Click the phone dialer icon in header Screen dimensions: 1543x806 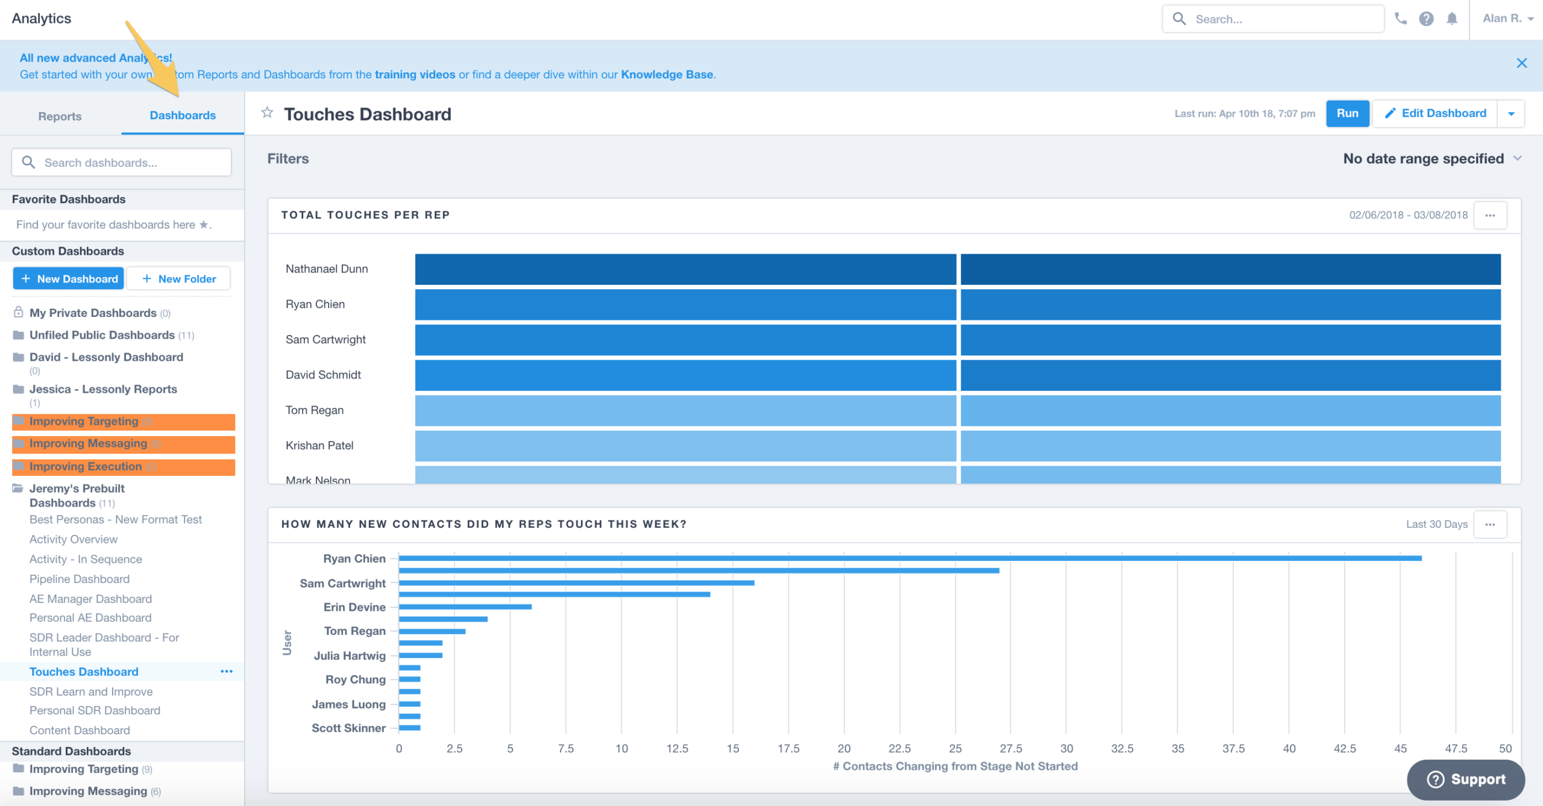[1401, 19]
